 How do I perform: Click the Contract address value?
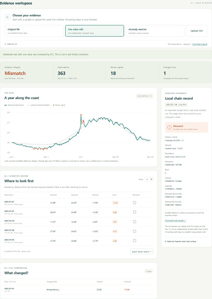pos(173,181)
